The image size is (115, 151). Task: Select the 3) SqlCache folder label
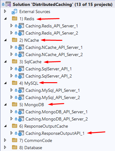(x=30, y=62)
